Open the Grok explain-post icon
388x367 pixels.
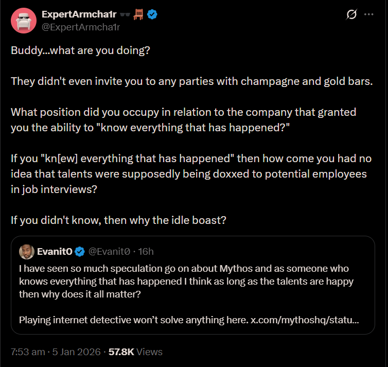351,15
